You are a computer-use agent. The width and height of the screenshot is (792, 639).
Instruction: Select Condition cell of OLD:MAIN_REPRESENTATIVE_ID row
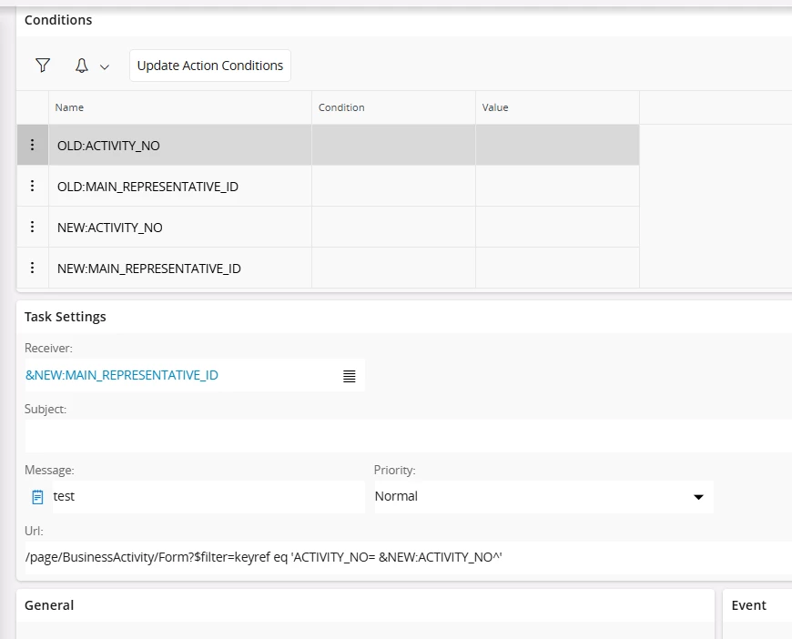(x=393, y=186)
